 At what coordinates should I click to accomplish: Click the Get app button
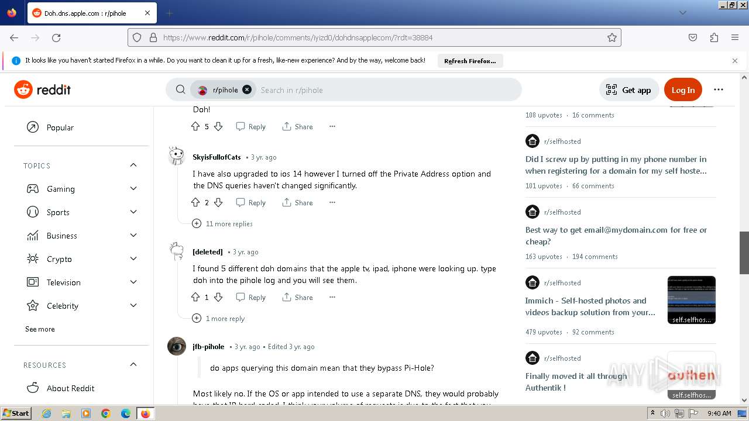pos(628,89)
